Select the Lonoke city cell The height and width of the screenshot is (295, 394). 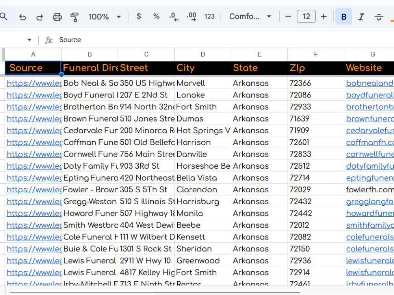point(203,95)
